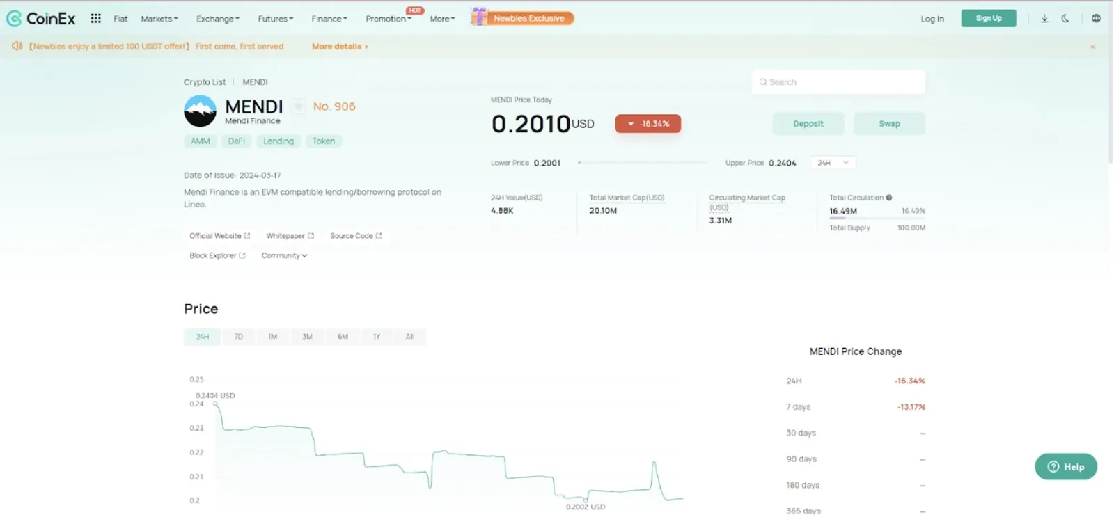Viewport: 1114px width, 524px height.
Task: Select the 1M chart tab
Action: pyautogui.click(x=273, y=337)
